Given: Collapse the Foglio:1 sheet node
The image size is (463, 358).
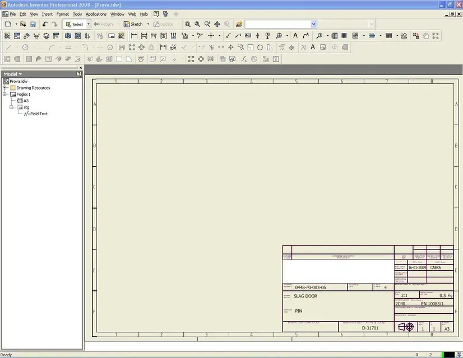Looking at the screenshot, I should (5, 95).
